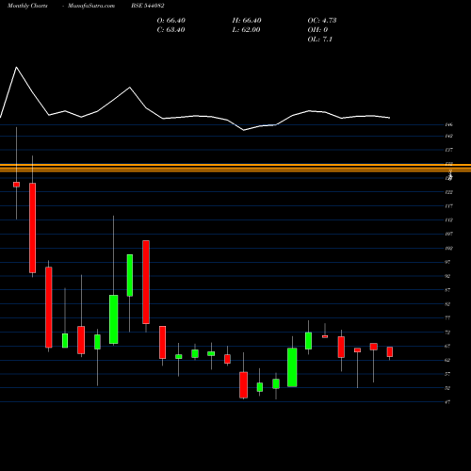This screenshot has height=471, width=471.
Task: Click the 57 price axis label
Action: tap(447, 374)
